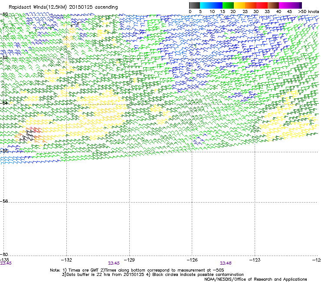Click the '35' legend scale label

coord(267,12)
